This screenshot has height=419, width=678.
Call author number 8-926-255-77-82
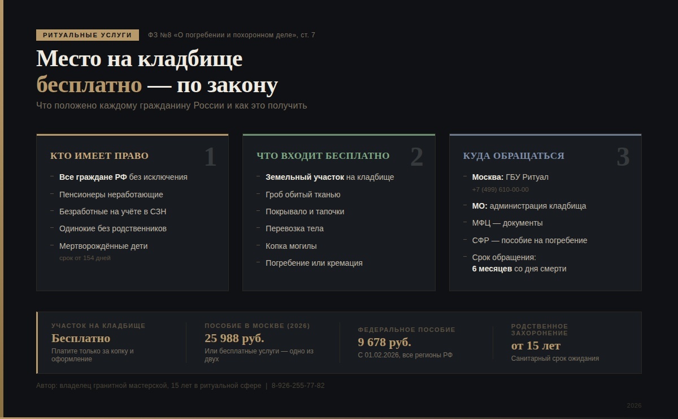click(298, 386)
